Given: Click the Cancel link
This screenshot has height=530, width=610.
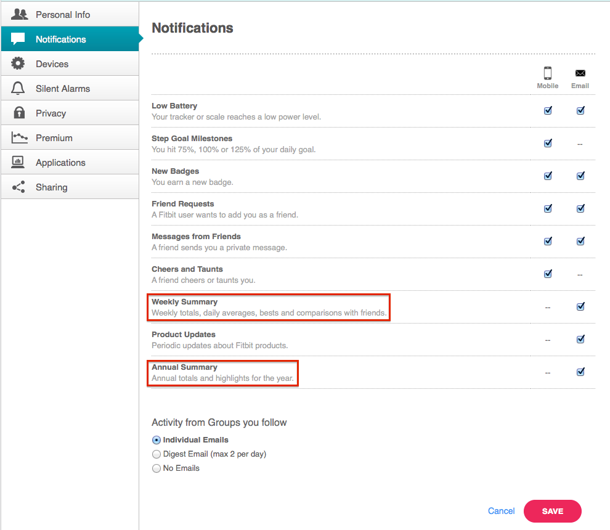Looking at the screenshot, I should 501,511.
